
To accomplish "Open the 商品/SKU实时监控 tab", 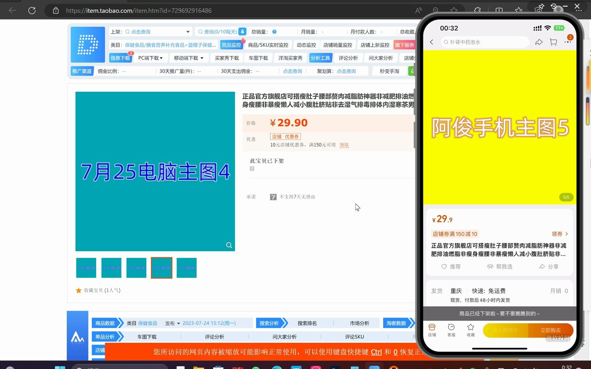I will (268, 45).
